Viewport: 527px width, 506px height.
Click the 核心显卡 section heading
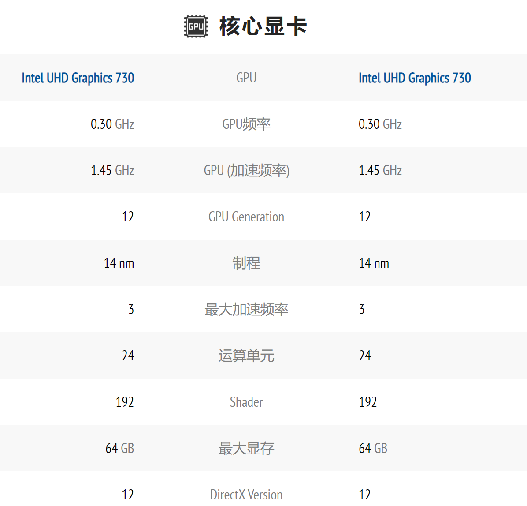[263, 26]
